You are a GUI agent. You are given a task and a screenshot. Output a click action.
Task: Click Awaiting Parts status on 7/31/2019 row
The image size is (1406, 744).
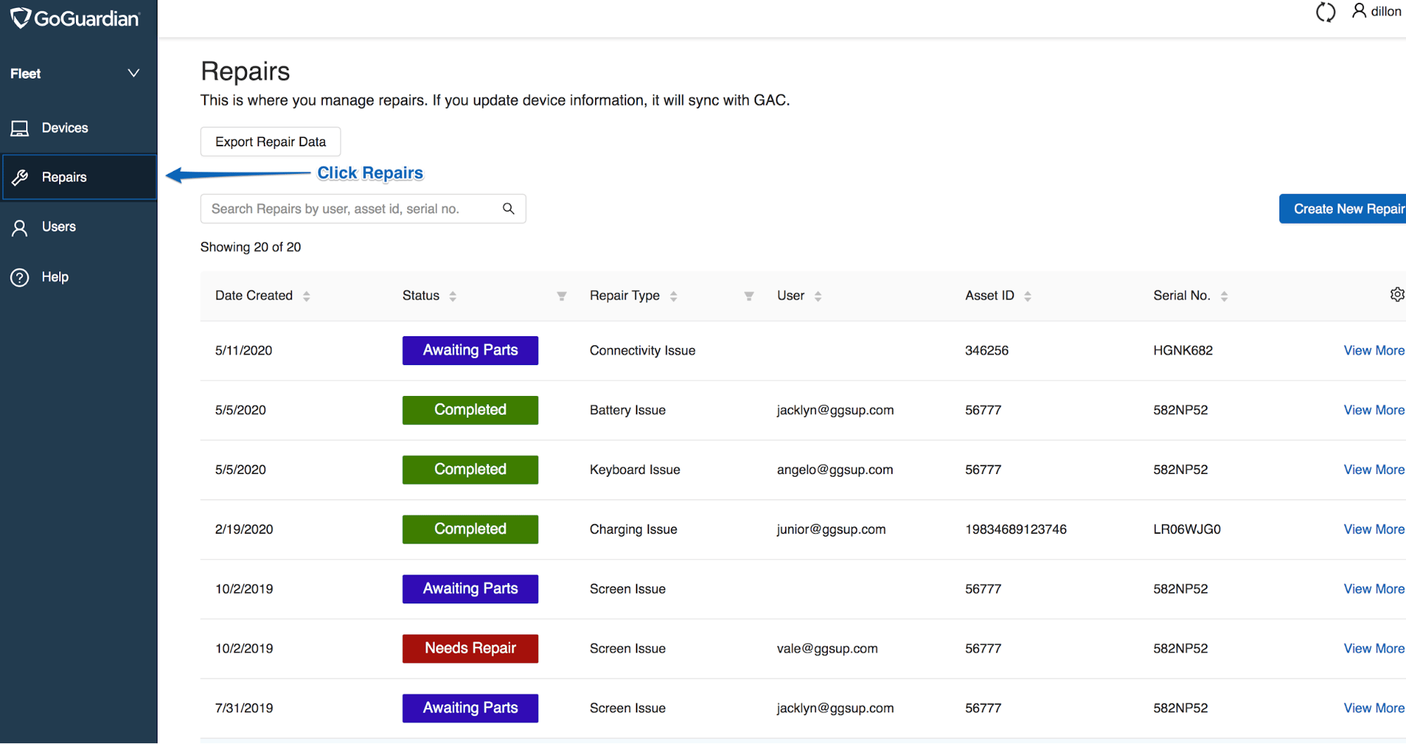tap(471, 708)
